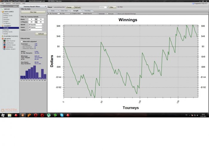Click the minimum Buyin input field
The width and height of the screenshot is (209, 150).
[x=31, y=19]
